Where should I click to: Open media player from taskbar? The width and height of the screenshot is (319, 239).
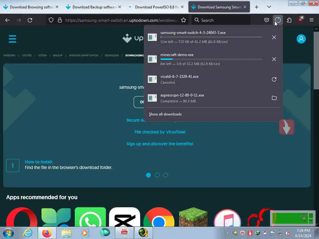coord(85,233)
